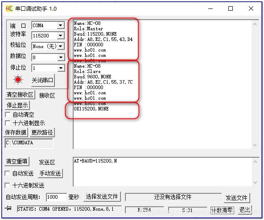Click receive area scrollbar down arrow
This screenshot has width=264, height=220.
(255, 145)
